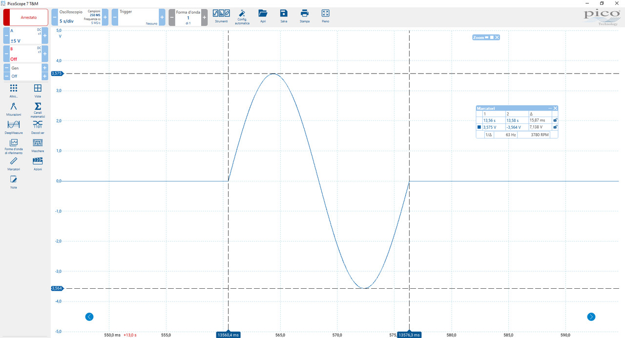Toggle the time ruler lock icon
The image size is (625, 338).
[x=555, y=120]
